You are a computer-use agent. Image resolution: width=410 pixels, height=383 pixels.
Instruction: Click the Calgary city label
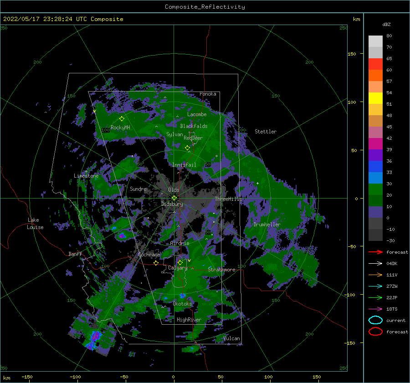tap(178, 268)
